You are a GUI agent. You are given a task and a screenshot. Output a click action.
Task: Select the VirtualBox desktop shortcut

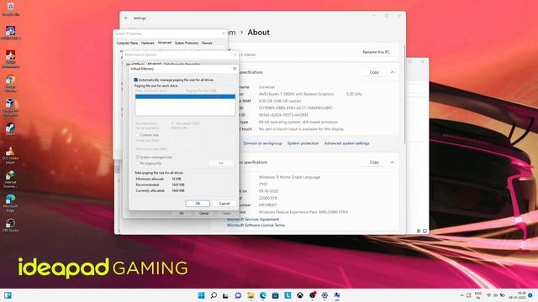point(10,107)
